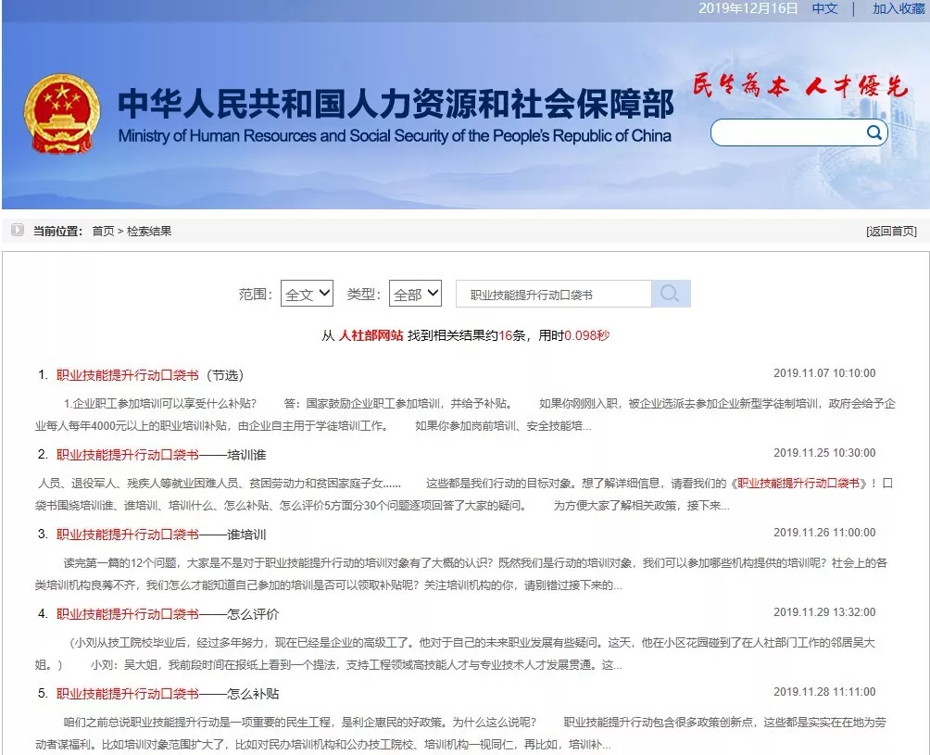The image size is (930, 755).
Task: Go to 首页 in the breadcrumb
Action: click(103, 231)
